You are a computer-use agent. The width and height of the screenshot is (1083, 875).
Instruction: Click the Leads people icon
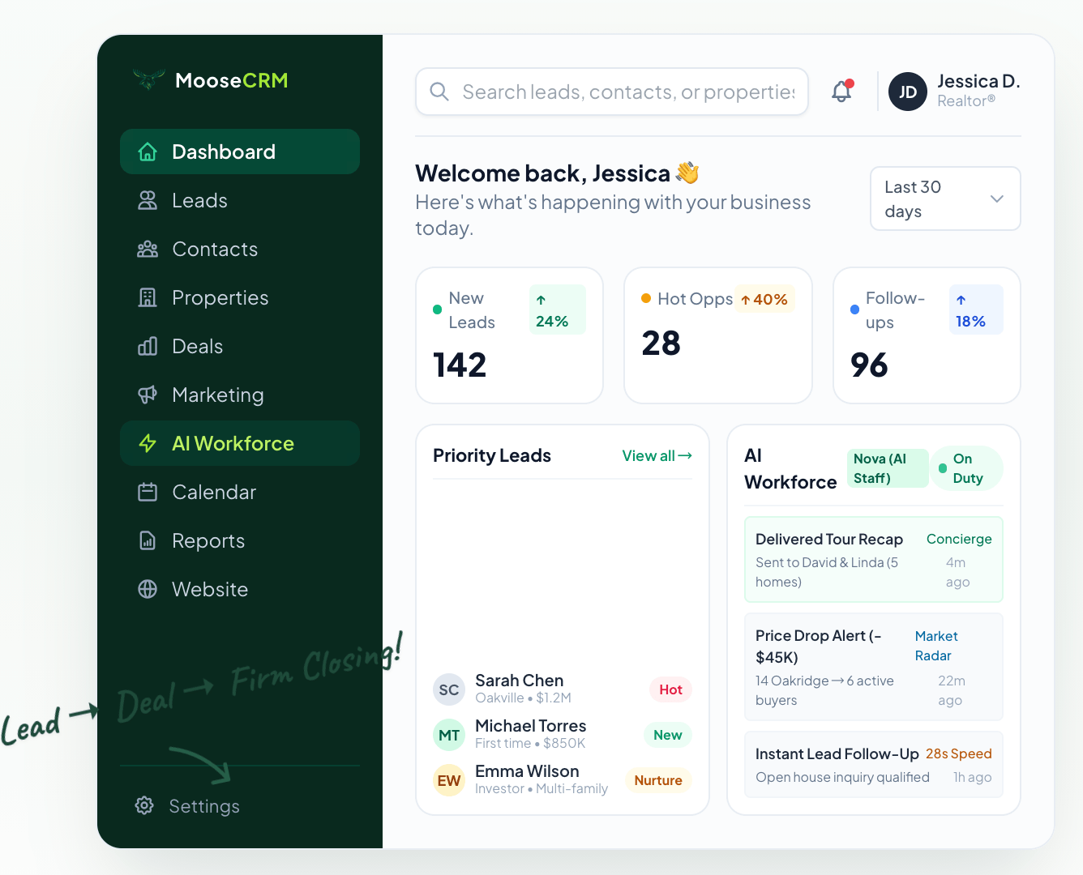(x=148, y=200)
